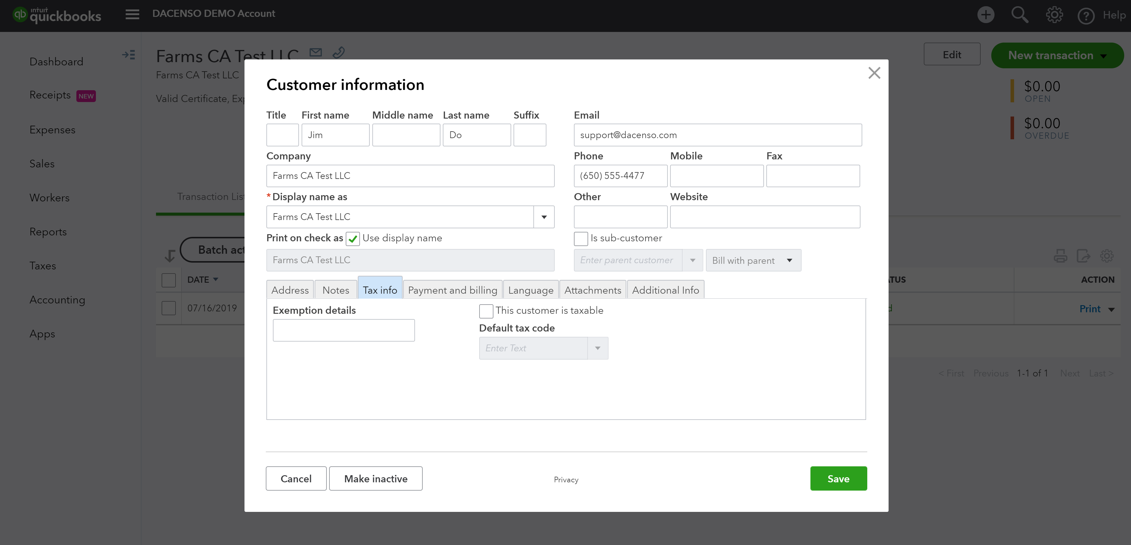Click Make inactive button
The height and width of the screenshot is (545, 1131).
376,478
